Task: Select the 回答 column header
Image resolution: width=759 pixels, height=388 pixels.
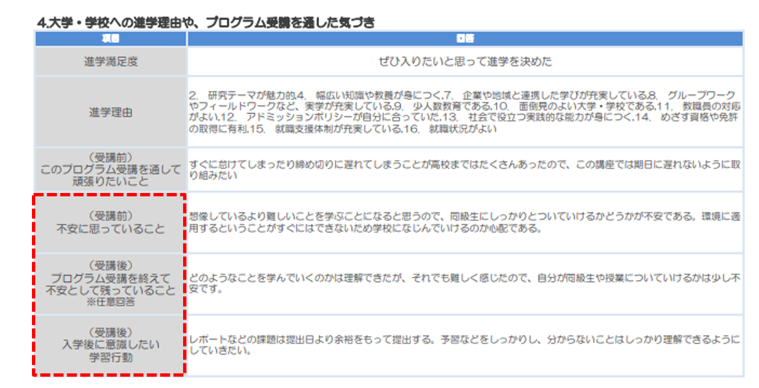Action: 465,39
